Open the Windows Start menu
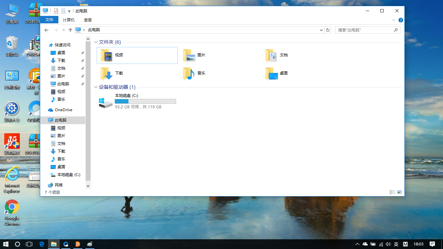This screenshot has height=249, width=443. [6, 244]
